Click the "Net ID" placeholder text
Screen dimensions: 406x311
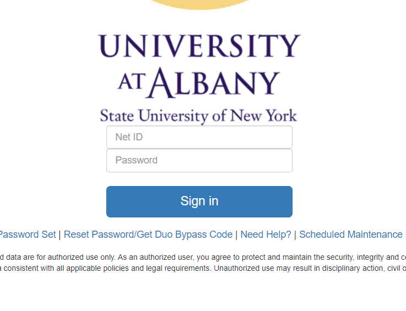129,137
